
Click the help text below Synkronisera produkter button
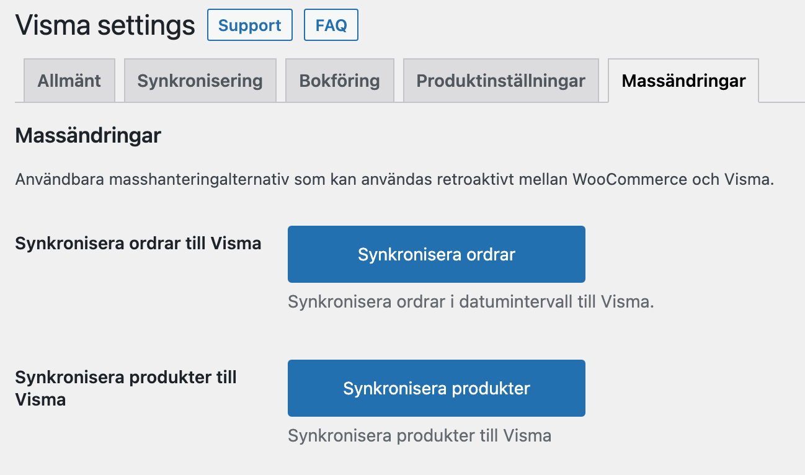[x=419, y=435]
